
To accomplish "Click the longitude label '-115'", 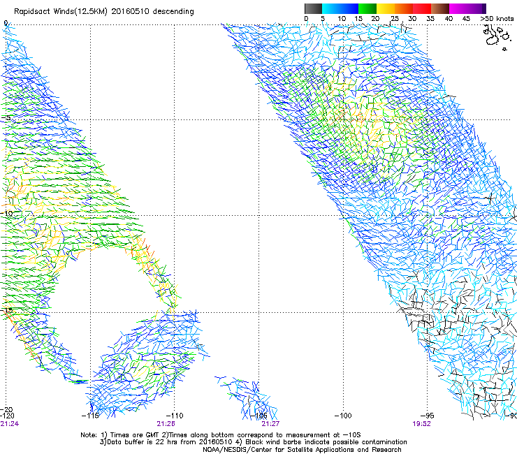I will point(90,416).
